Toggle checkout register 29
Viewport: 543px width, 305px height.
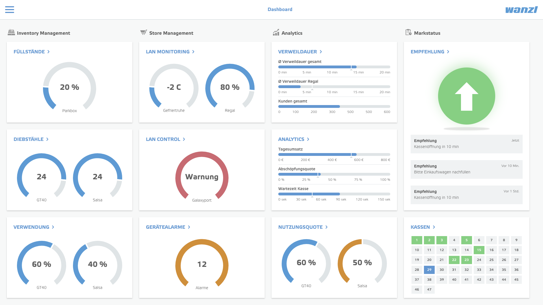click(x=429, y=270)
